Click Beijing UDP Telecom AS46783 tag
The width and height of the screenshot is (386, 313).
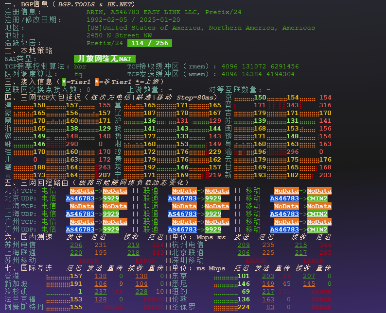[80, 198]
